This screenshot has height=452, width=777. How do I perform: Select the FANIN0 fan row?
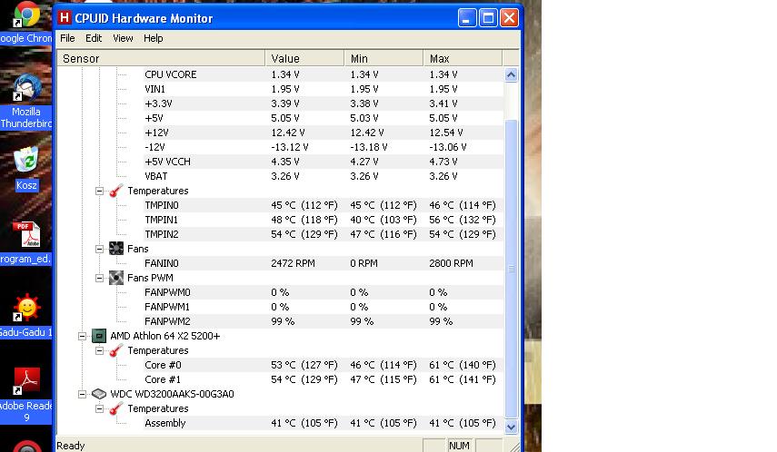(x=324, y=263)
